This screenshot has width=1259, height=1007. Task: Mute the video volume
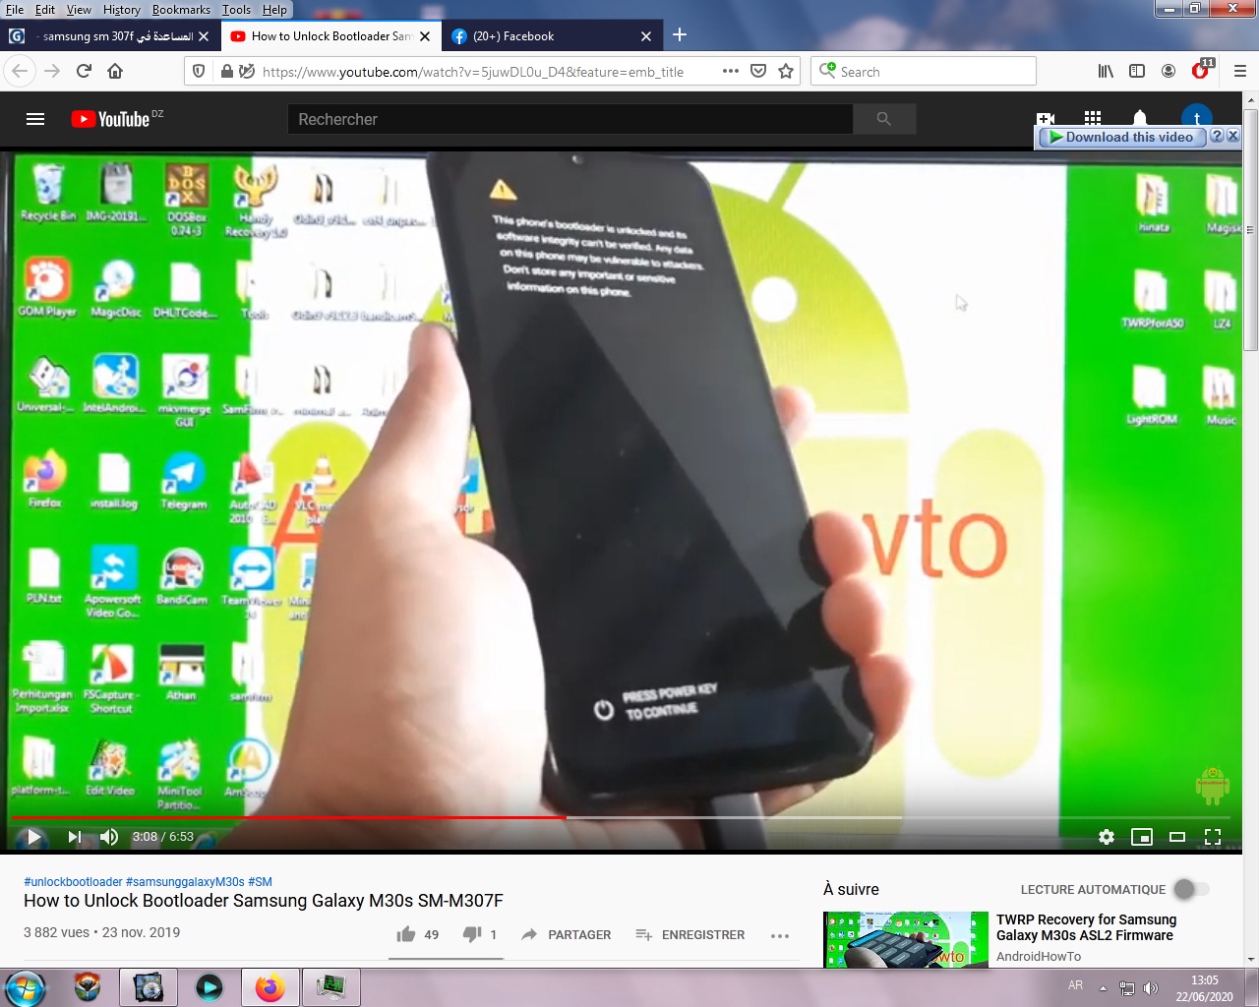109,837
